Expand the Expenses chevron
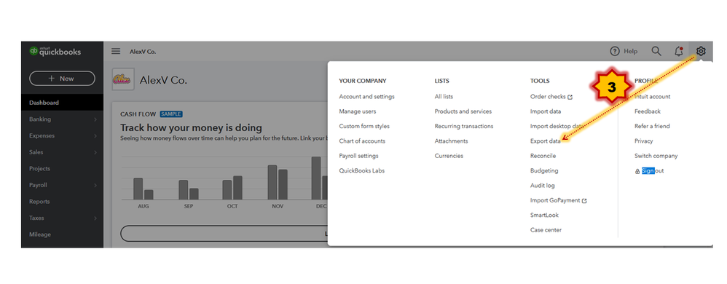This screenshot has height=284, width=727. [x=95, y=135]
